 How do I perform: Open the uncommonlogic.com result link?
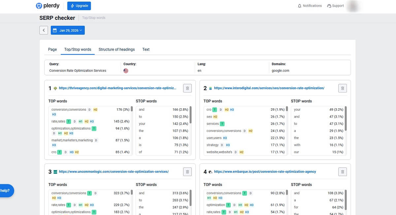coord(114,172)
